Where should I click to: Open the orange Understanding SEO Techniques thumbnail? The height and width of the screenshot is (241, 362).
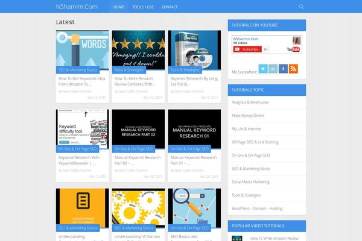83,207
